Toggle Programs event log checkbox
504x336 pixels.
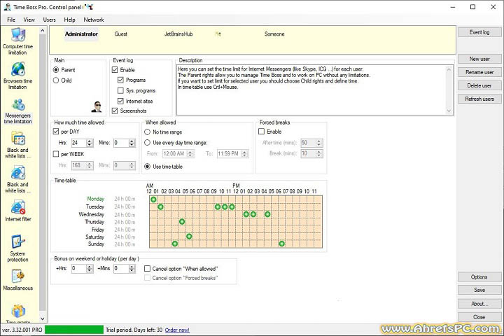120,80
